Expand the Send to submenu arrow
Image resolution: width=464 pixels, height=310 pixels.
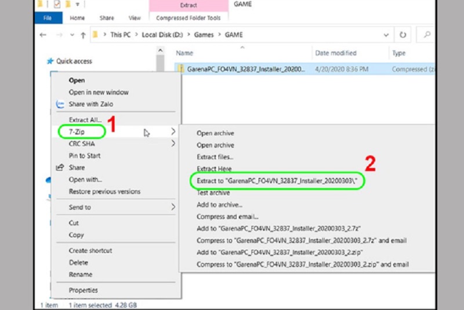(173, 207)
